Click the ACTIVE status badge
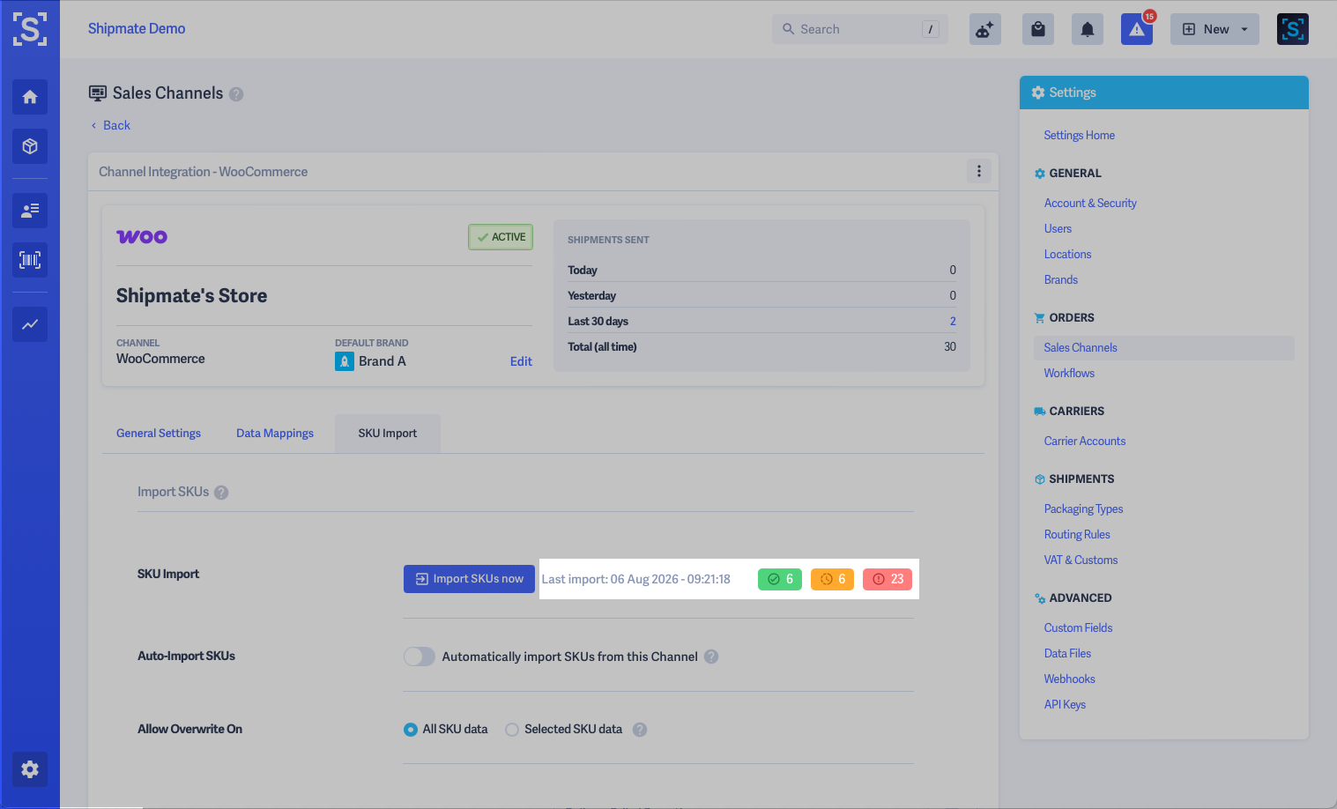The width and height of the screenshot is (1337, 809). (501, 237)
